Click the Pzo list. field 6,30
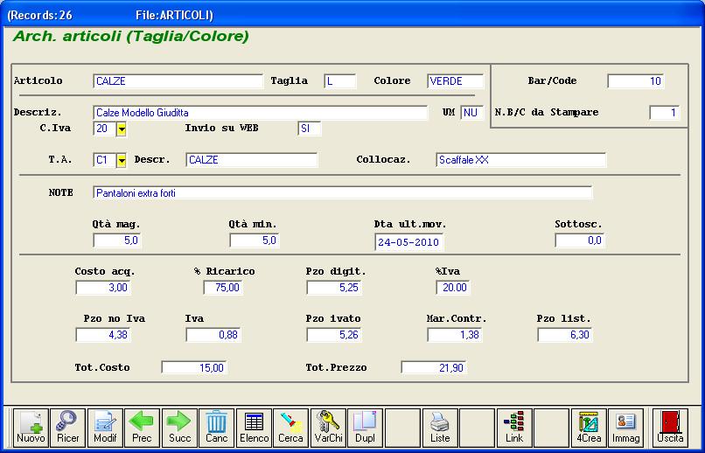Image resolution: width=705 pixels, height=453 pixels. [x=565, y=335]
